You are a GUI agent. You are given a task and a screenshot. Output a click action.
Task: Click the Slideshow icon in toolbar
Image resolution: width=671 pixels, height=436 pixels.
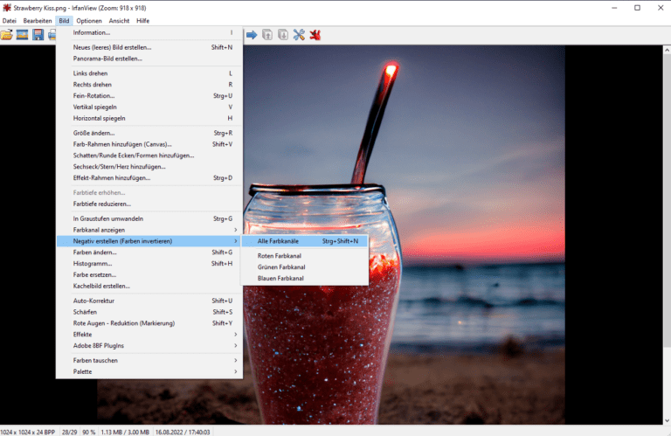click(x=22, y=35)
